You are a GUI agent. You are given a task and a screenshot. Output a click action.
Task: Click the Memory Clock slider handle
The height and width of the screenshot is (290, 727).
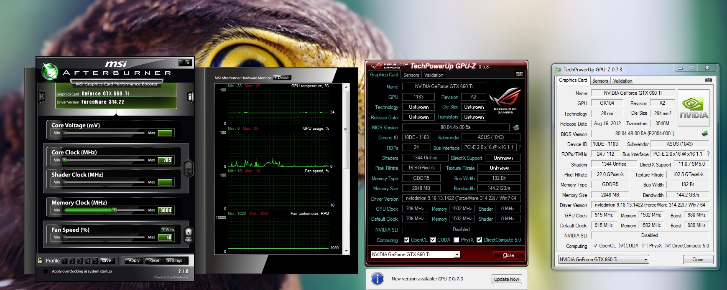(x=114, y=210)
